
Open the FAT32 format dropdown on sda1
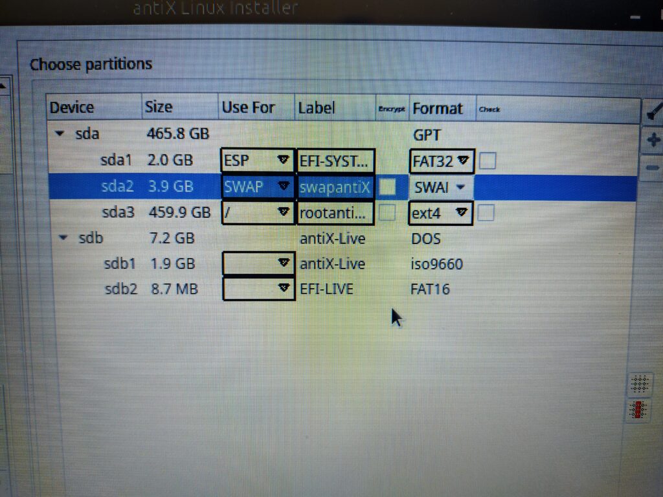[x=461, y=161]
